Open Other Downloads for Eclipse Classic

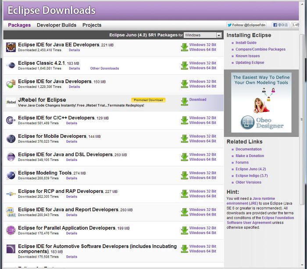click(104, 69)
